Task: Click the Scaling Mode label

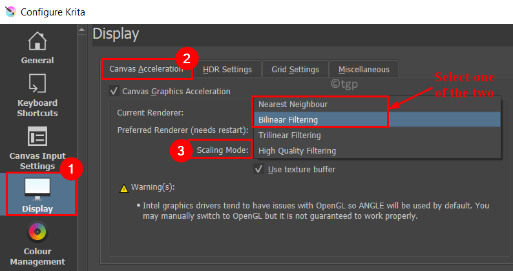Action: (x=222, y=150)
